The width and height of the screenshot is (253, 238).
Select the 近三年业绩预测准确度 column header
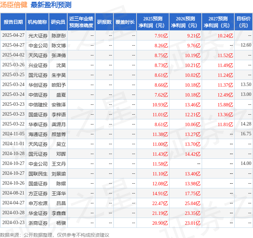[x=81, y=22]
